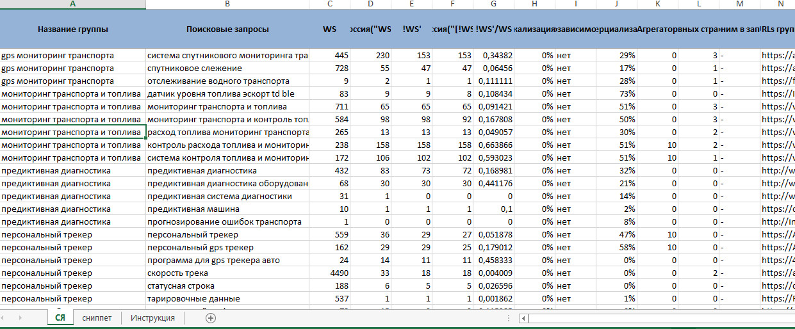Select column B header

click(227, 4)
